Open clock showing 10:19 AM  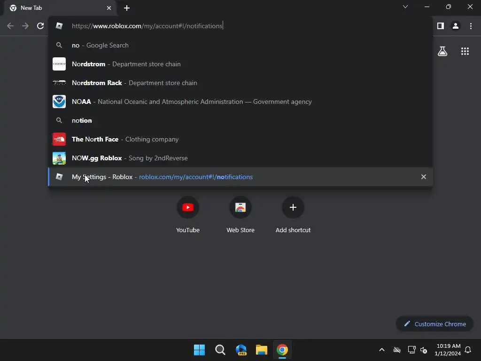(x=448, y=350)
